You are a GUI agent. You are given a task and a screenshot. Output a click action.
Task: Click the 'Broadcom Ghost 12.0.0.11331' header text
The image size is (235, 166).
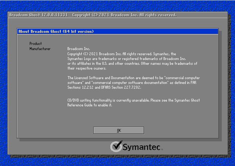tap(39, 15)
